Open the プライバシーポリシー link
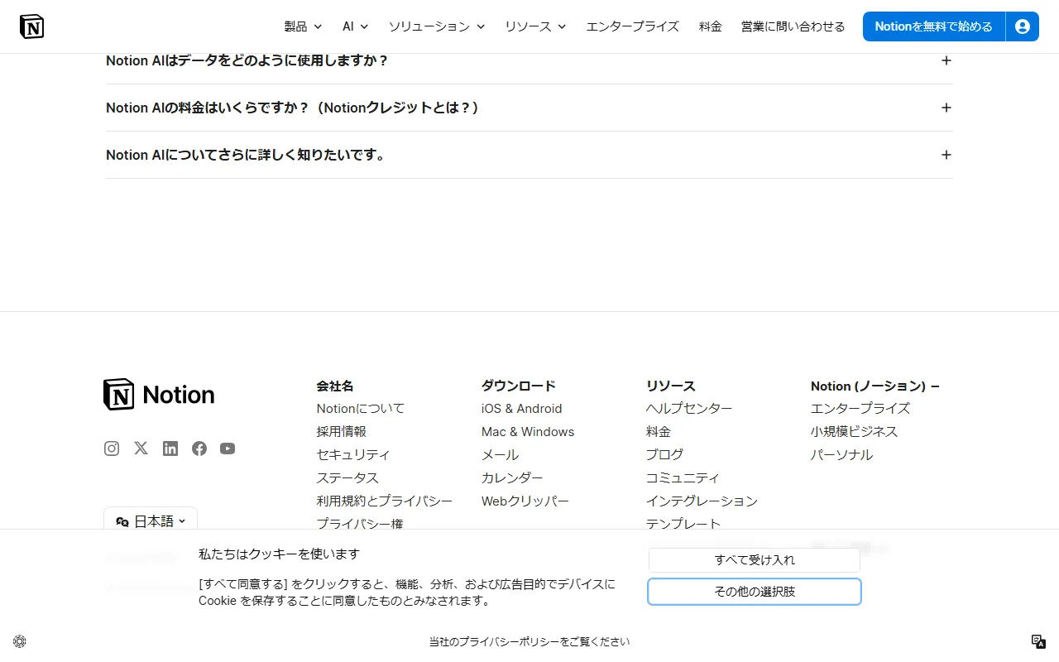The height and width of the screenshot is (662, 1059). tap(528, 641)
